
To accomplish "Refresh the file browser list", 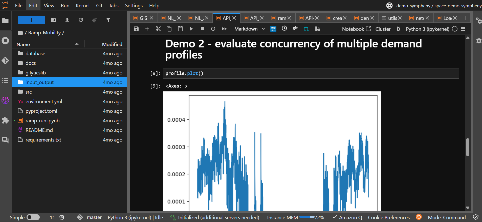I will [81, 20].
